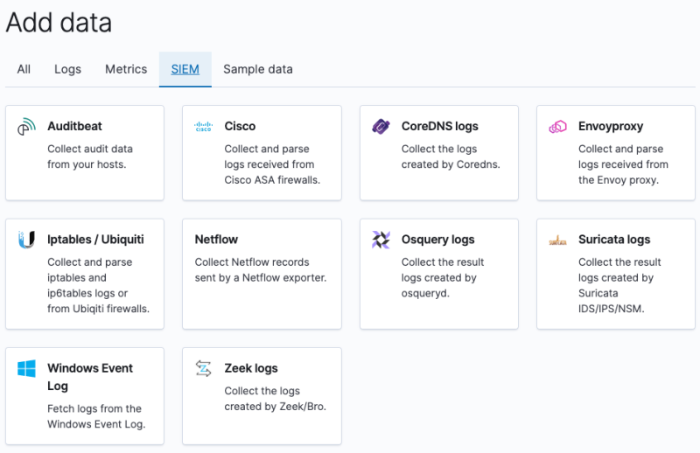Click the Osquery logs icon

[381, 240]
